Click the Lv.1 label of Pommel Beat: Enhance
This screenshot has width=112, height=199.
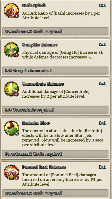[x=102, y=167]
